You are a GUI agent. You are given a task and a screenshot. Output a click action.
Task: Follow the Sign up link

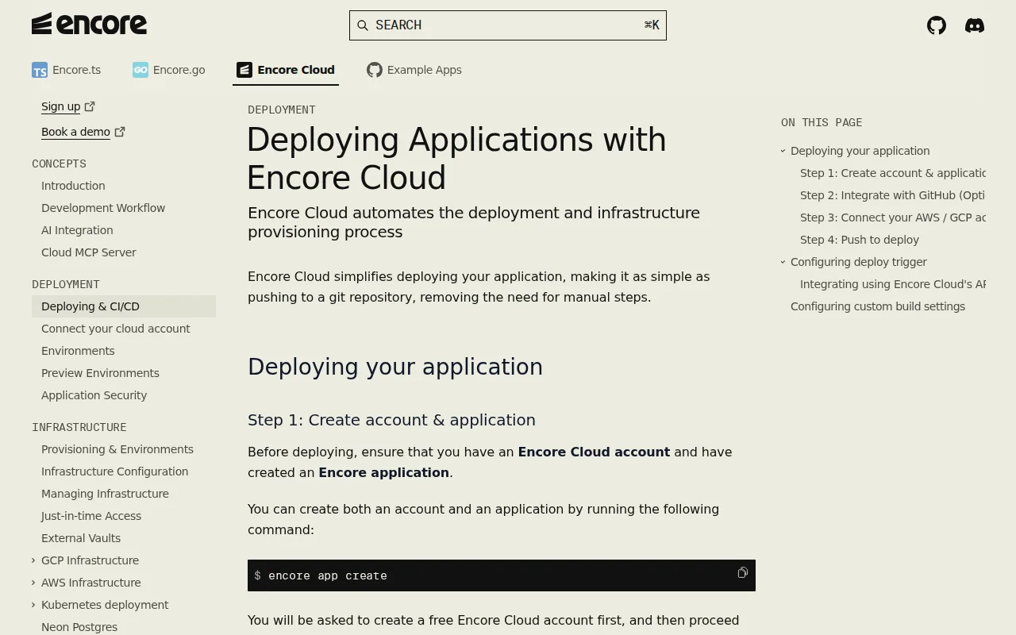coord(61,106)
